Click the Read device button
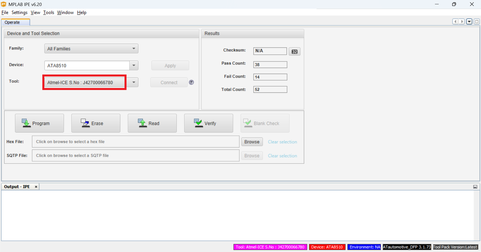Screen dimensions: 481x252 point(152,123)
